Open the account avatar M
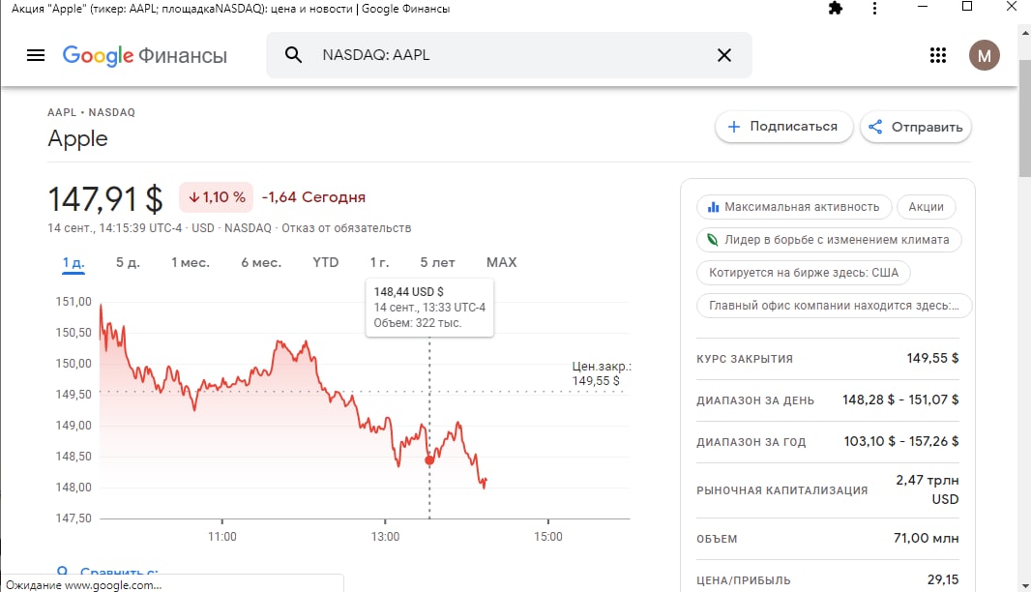This screenshot has height=592, width=1031. click(984, 55)
